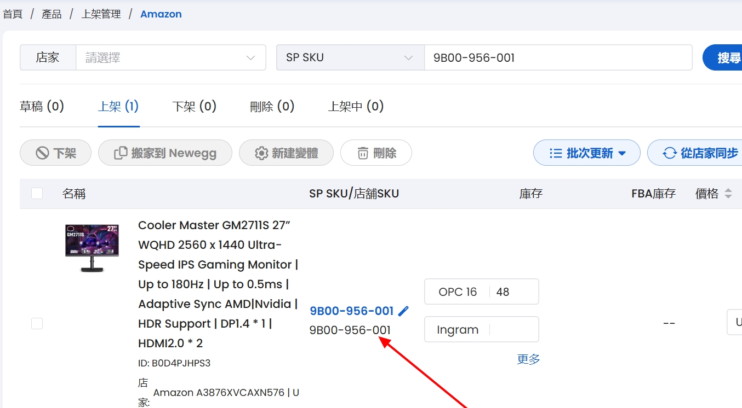The width and height of the screenshot is (742, 408).
Task: Go to the 刪除 (0) tab
Action: point(272,106)
